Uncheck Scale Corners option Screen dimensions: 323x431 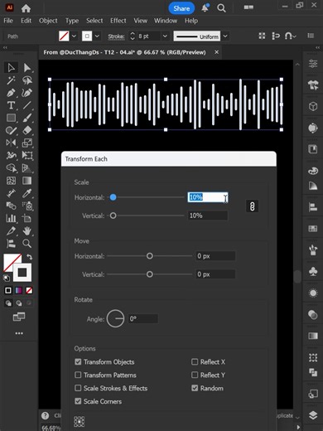pyautogui.click(x=78, y=401)
